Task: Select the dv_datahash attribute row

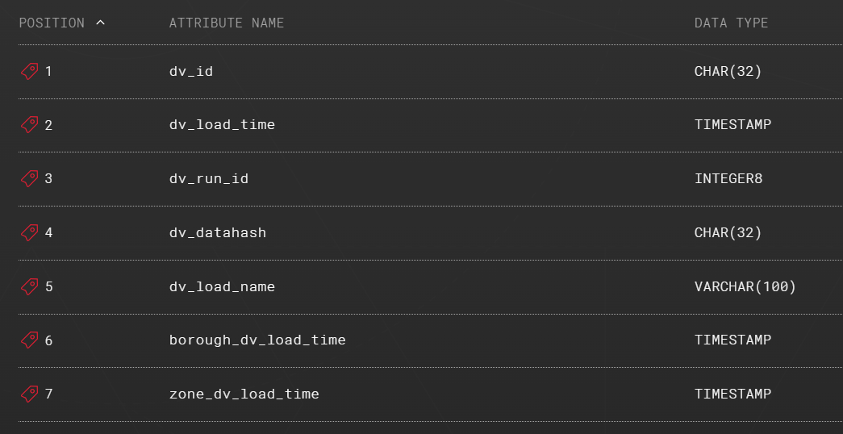Action: pos(218,232)
